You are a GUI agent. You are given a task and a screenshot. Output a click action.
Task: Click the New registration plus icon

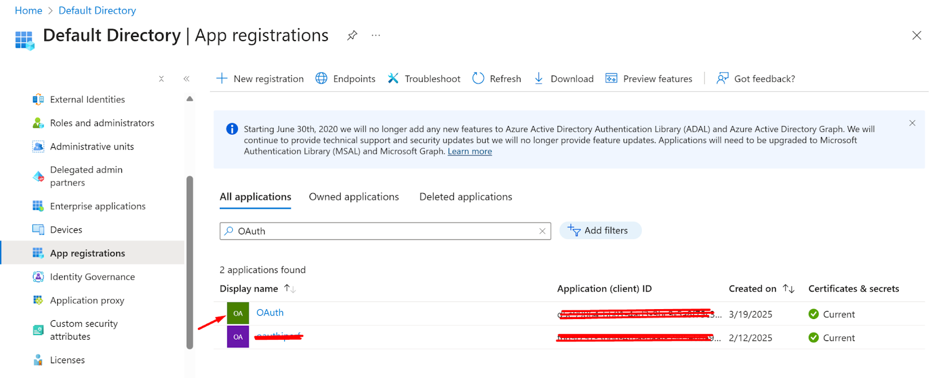coord(222,78)
